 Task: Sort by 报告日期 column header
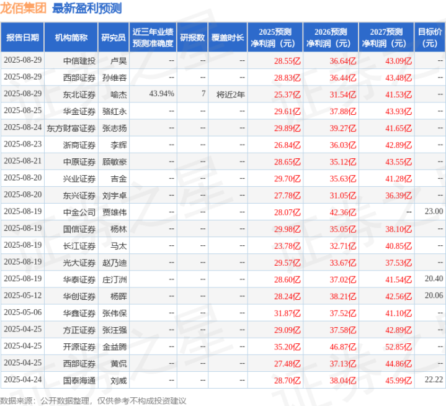coord(22,37)
